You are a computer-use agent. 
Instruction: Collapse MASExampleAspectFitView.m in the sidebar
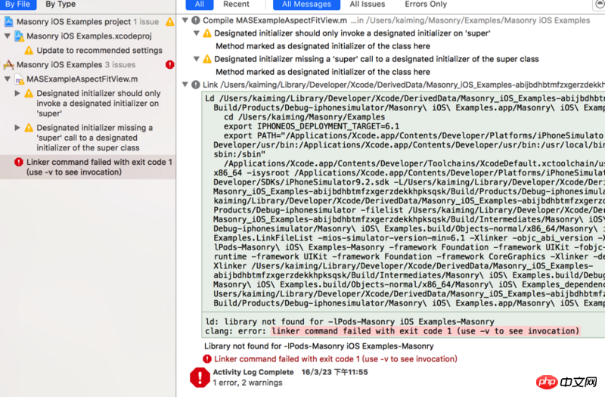(8, 79)
